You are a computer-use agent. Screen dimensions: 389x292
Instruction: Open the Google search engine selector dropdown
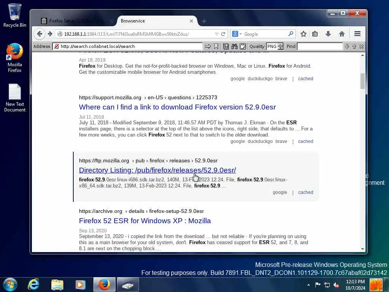237,34
